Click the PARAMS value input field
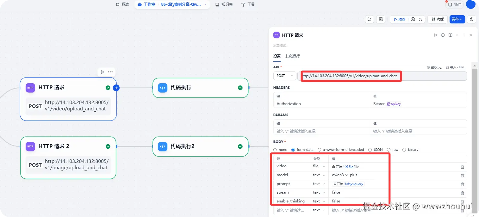 pyautogui.click(x=418, y=131)
